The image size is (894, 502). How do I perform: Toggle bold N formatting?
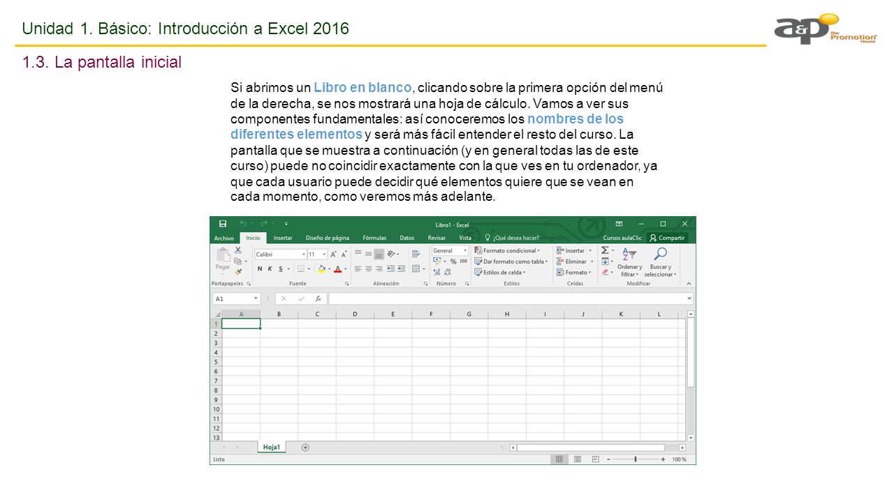pos(260,268)
